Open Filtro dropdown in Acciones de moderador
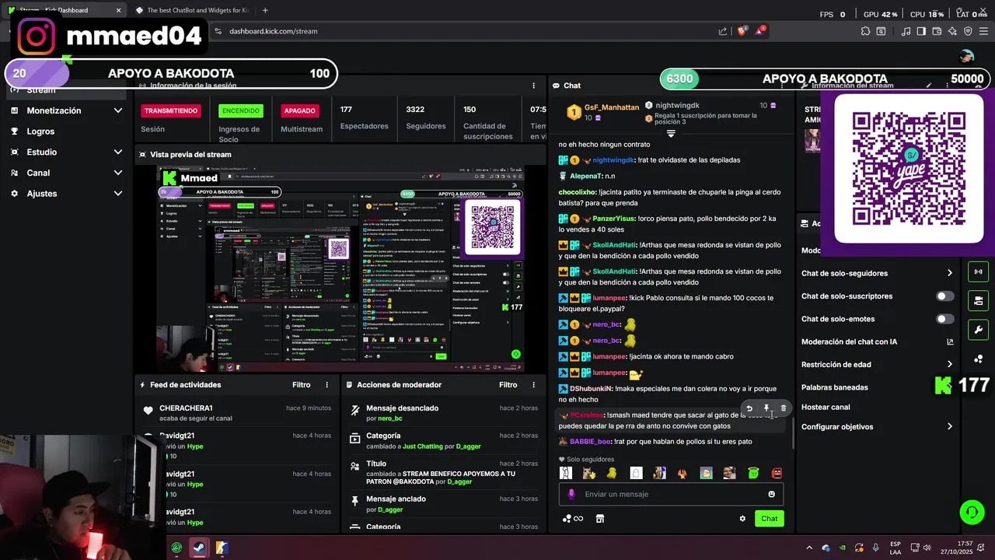 (x=508, y=385)
